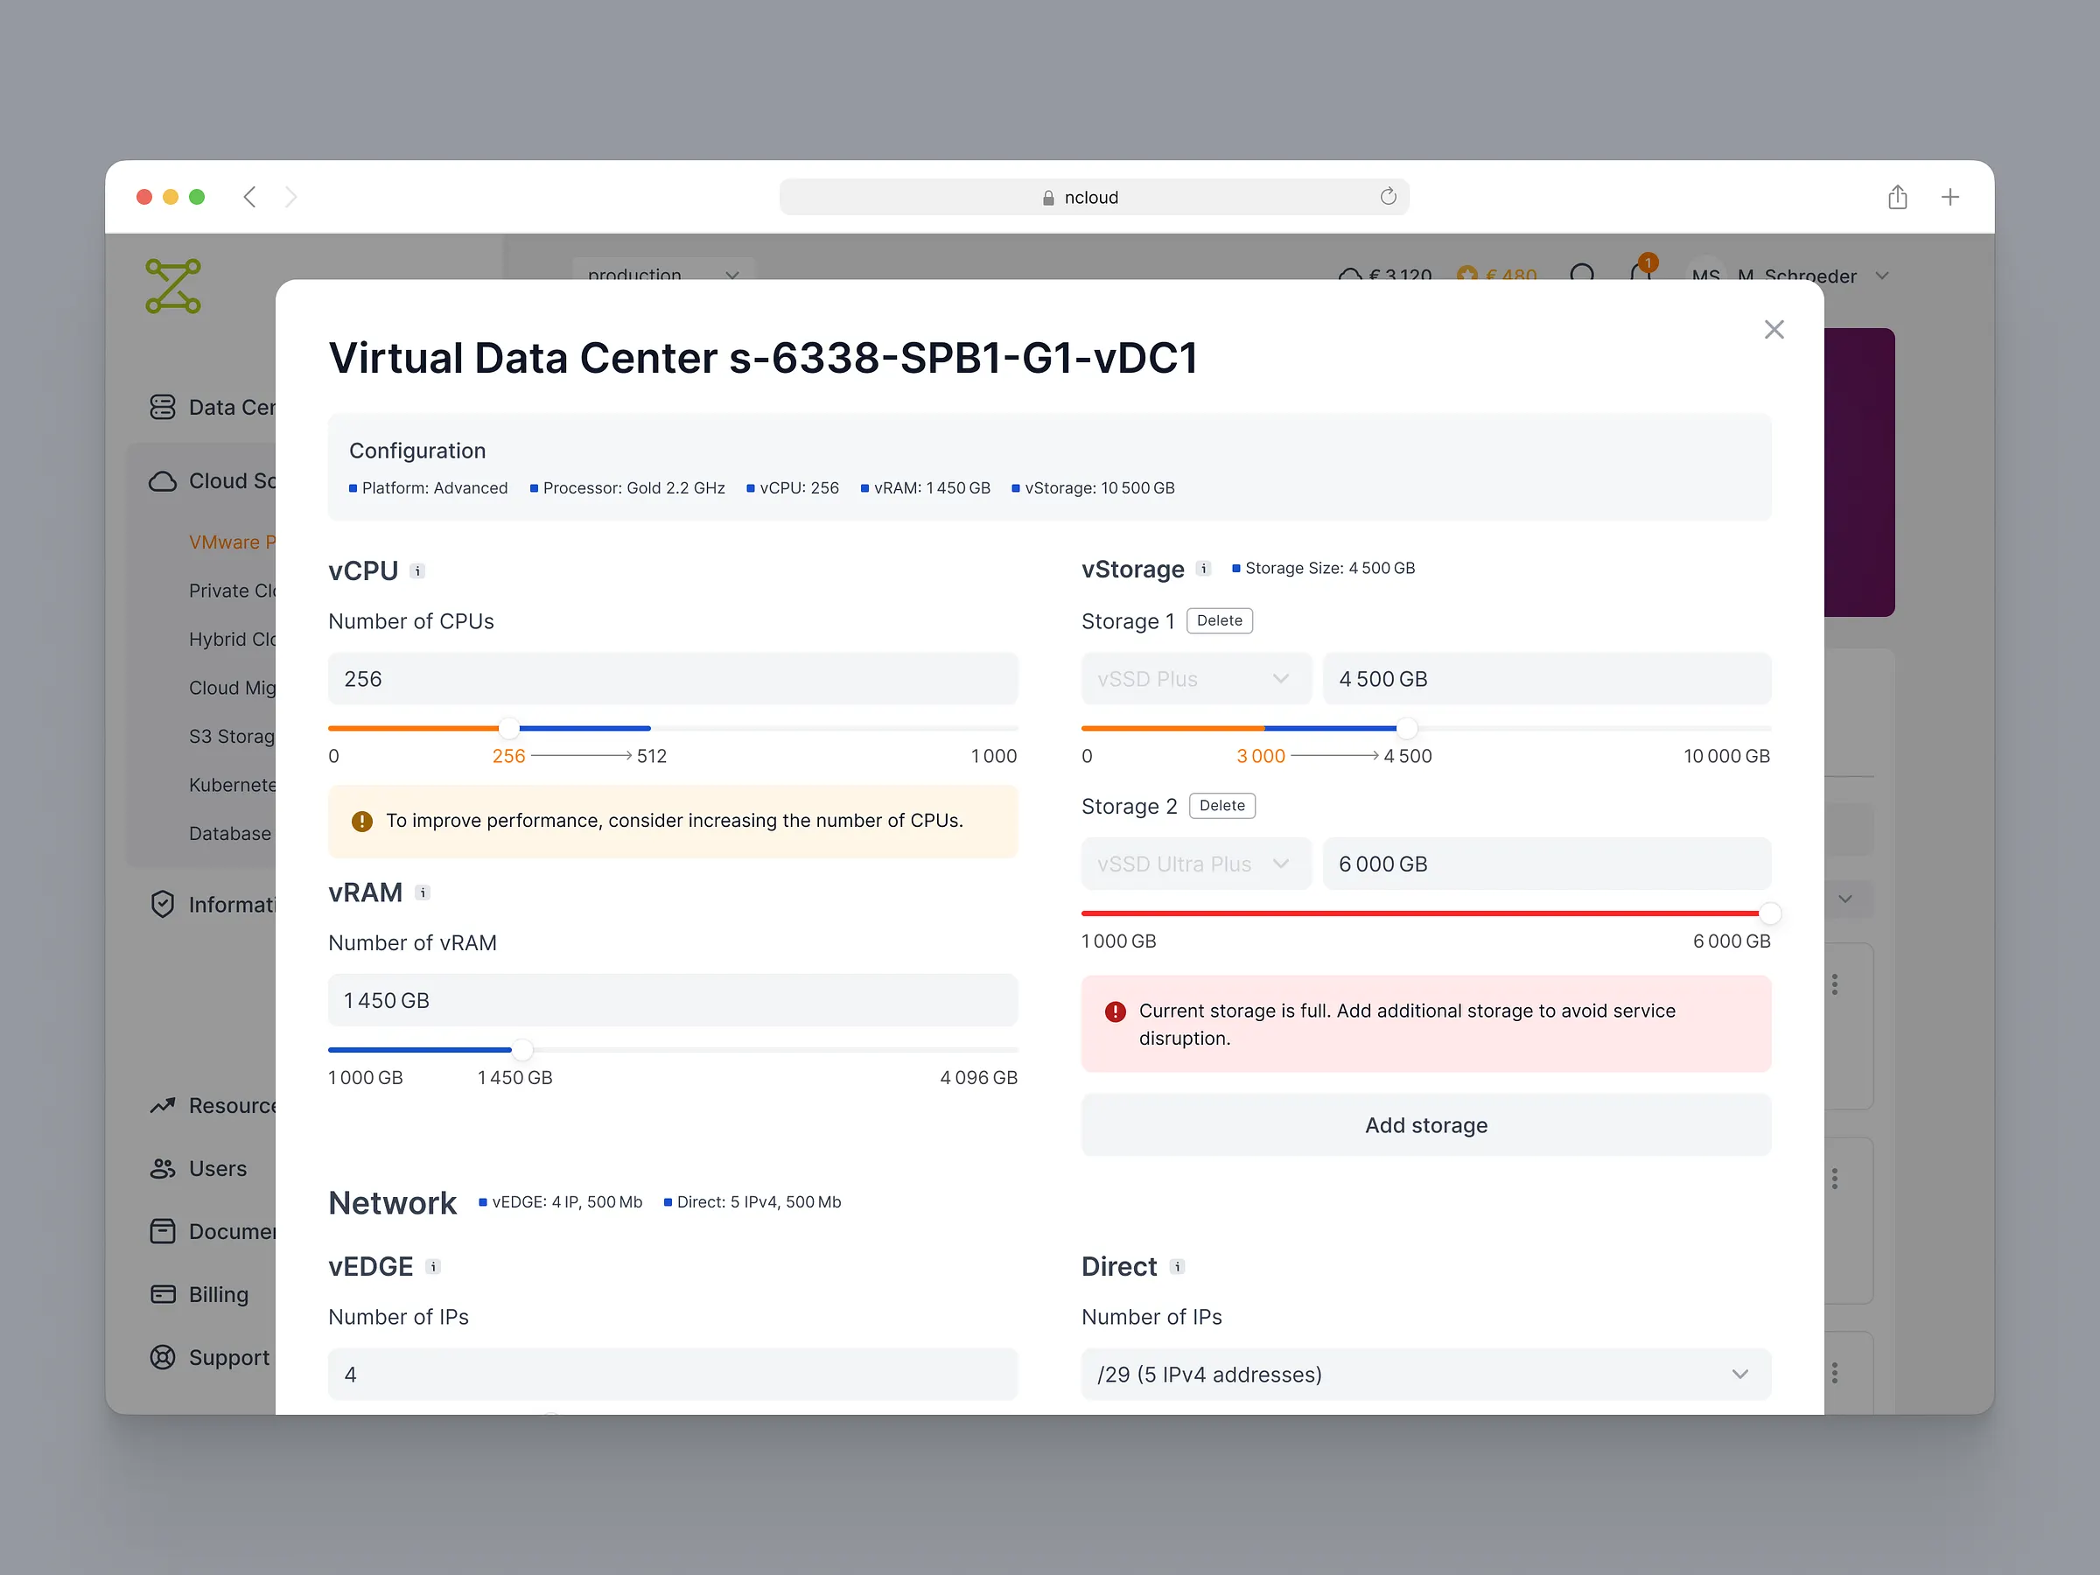Click the Number of CPUs input field

click(672, 679)
